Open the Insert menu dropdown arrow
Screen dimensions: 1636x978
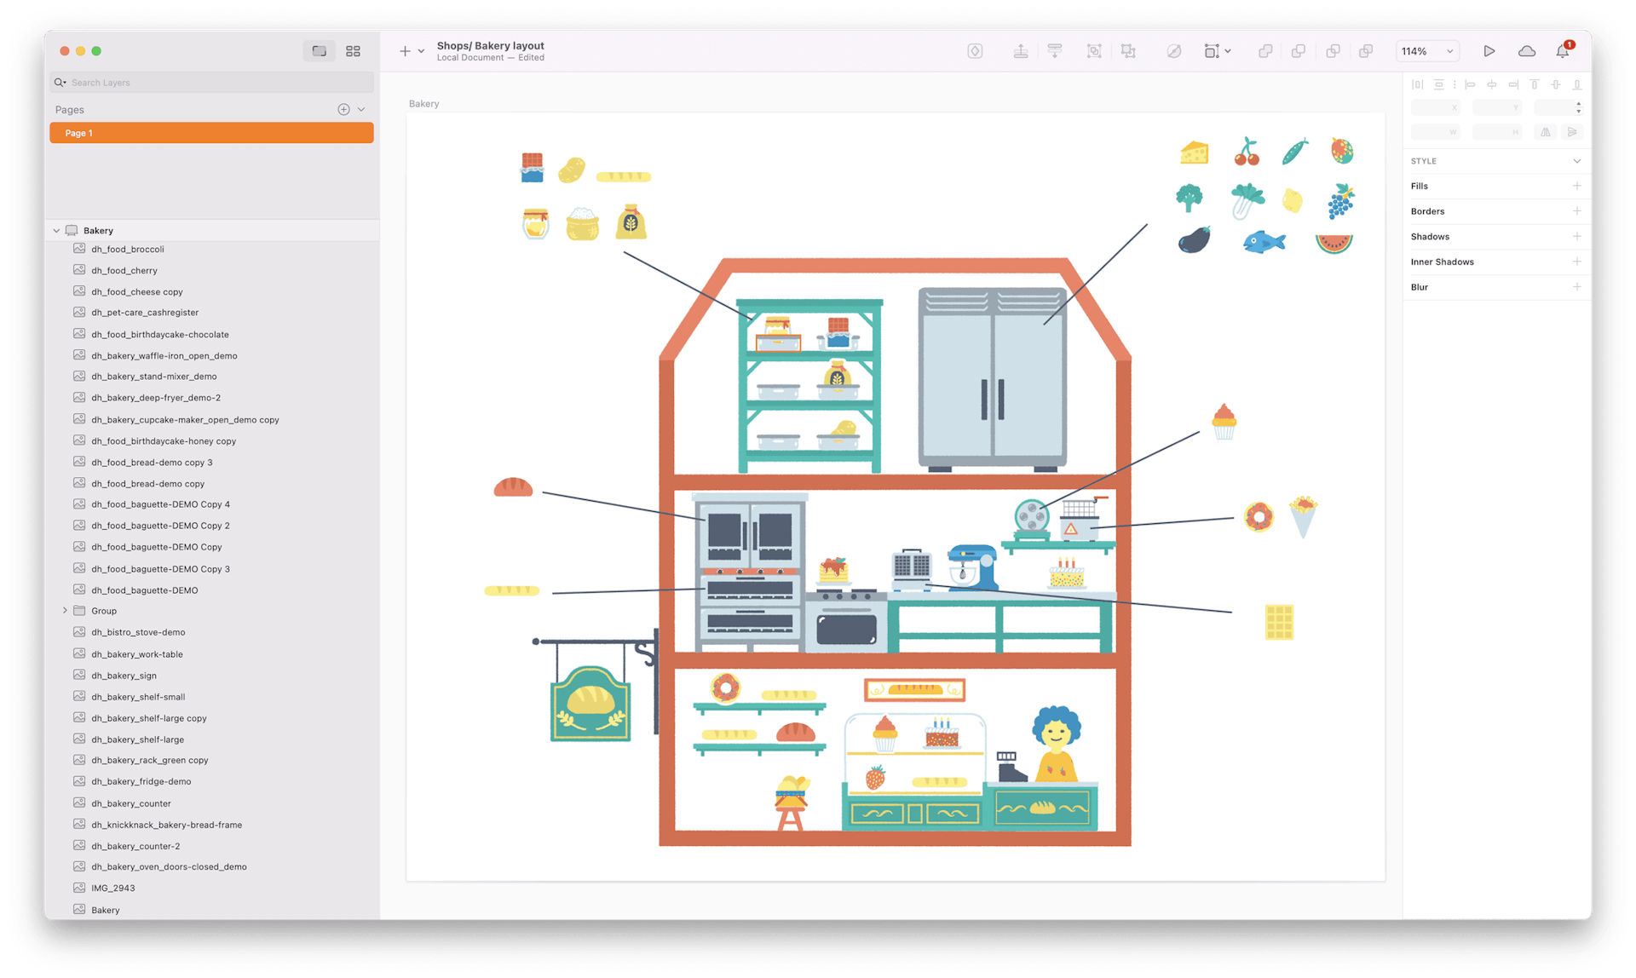pos(421,51)
